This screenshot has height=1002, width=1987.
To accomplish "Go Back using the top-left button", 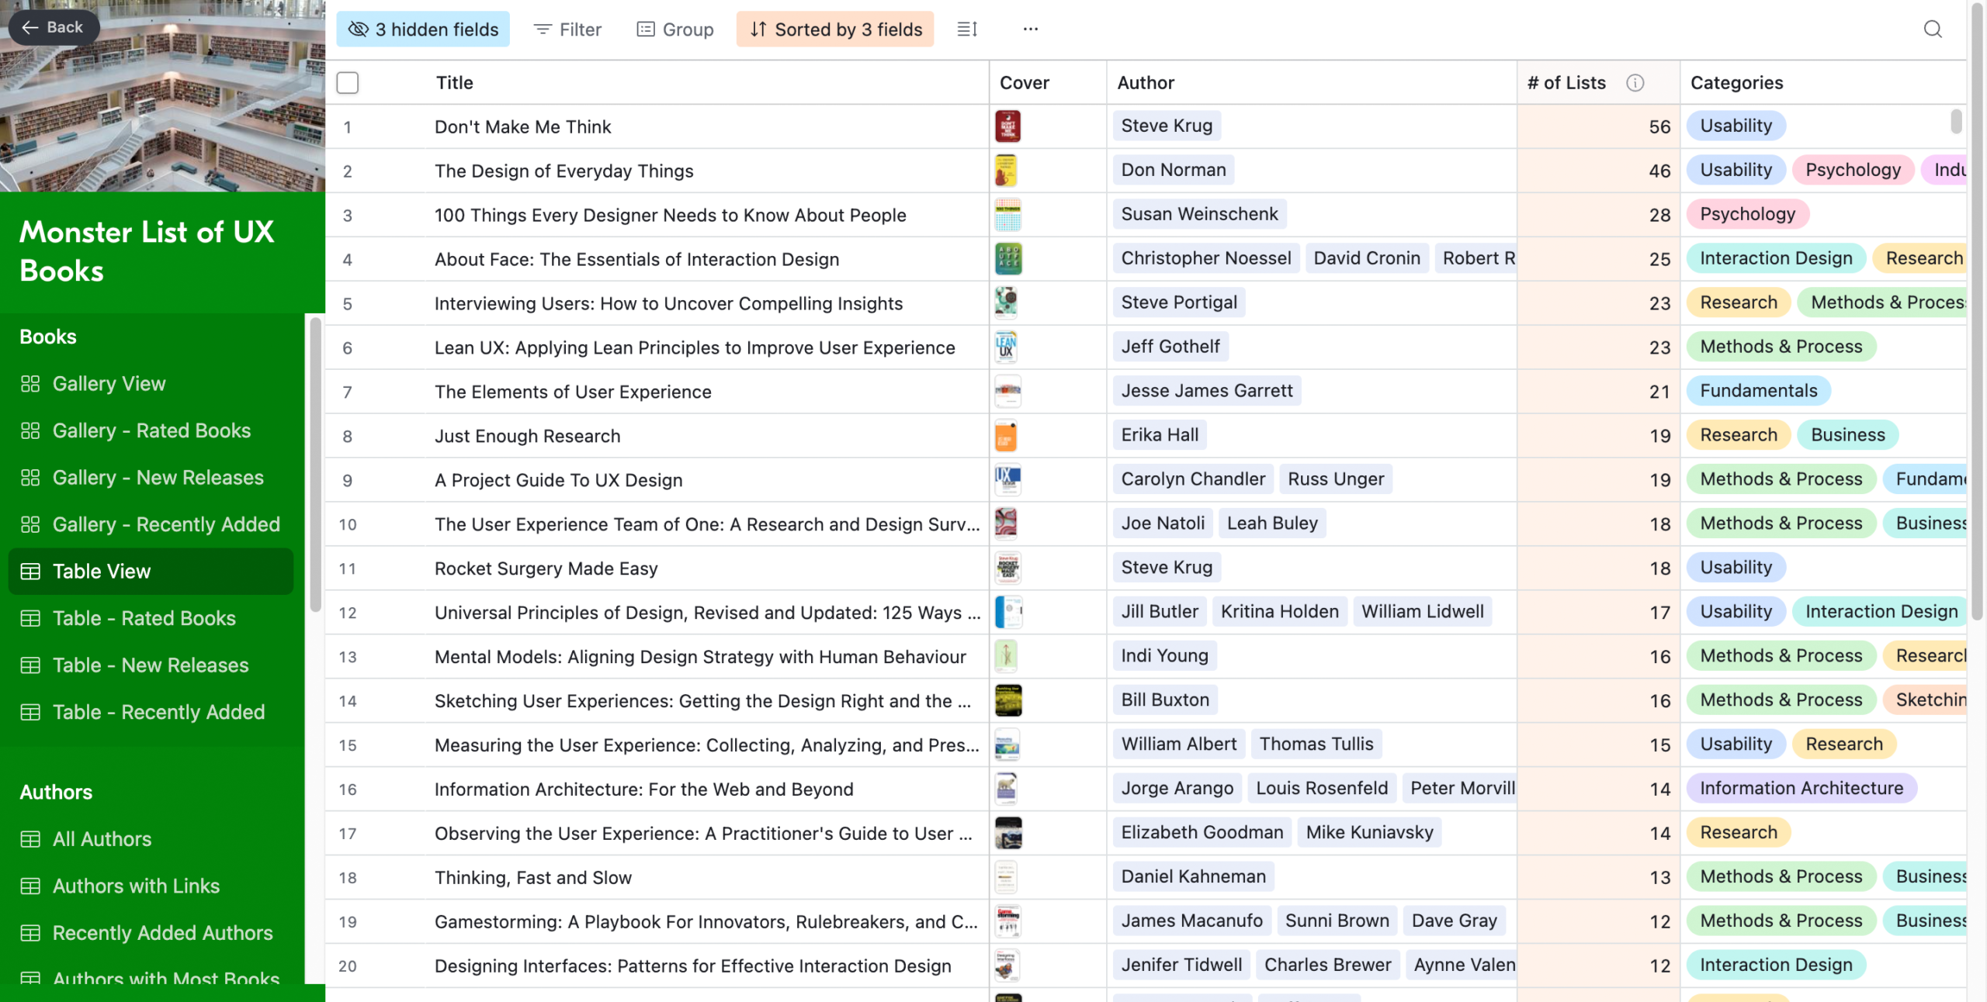I will point(53,27).
